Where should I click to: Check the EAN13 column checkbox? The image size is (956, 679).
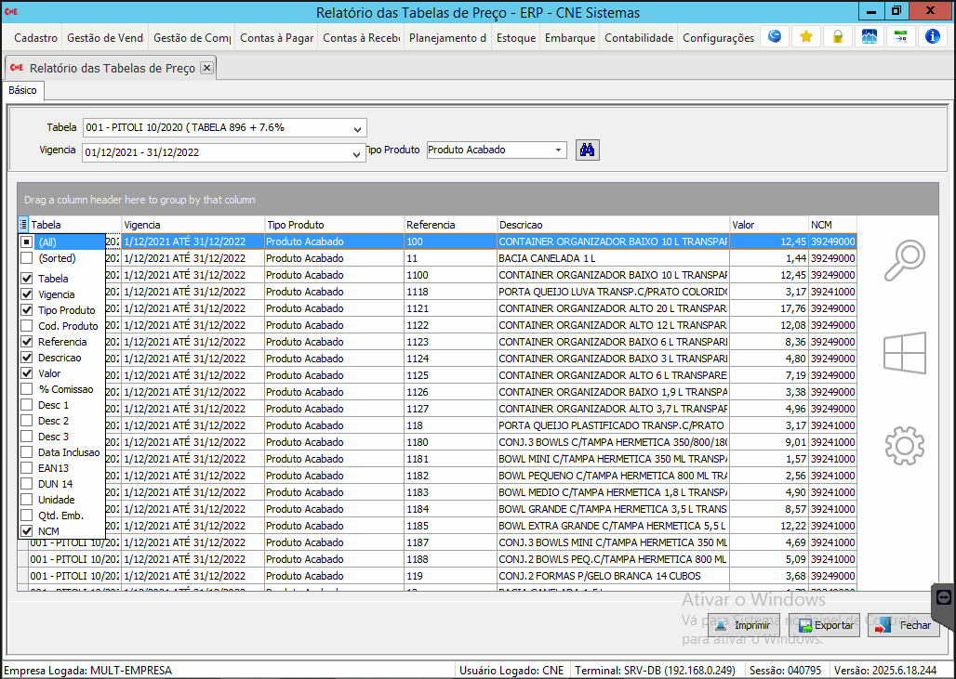(27, 468)
